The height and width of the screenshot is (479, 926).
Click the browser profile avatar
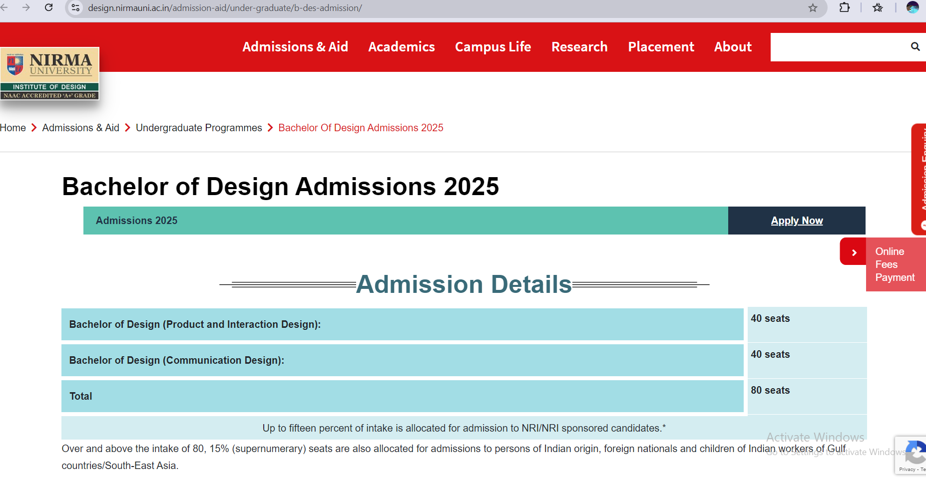913,7
